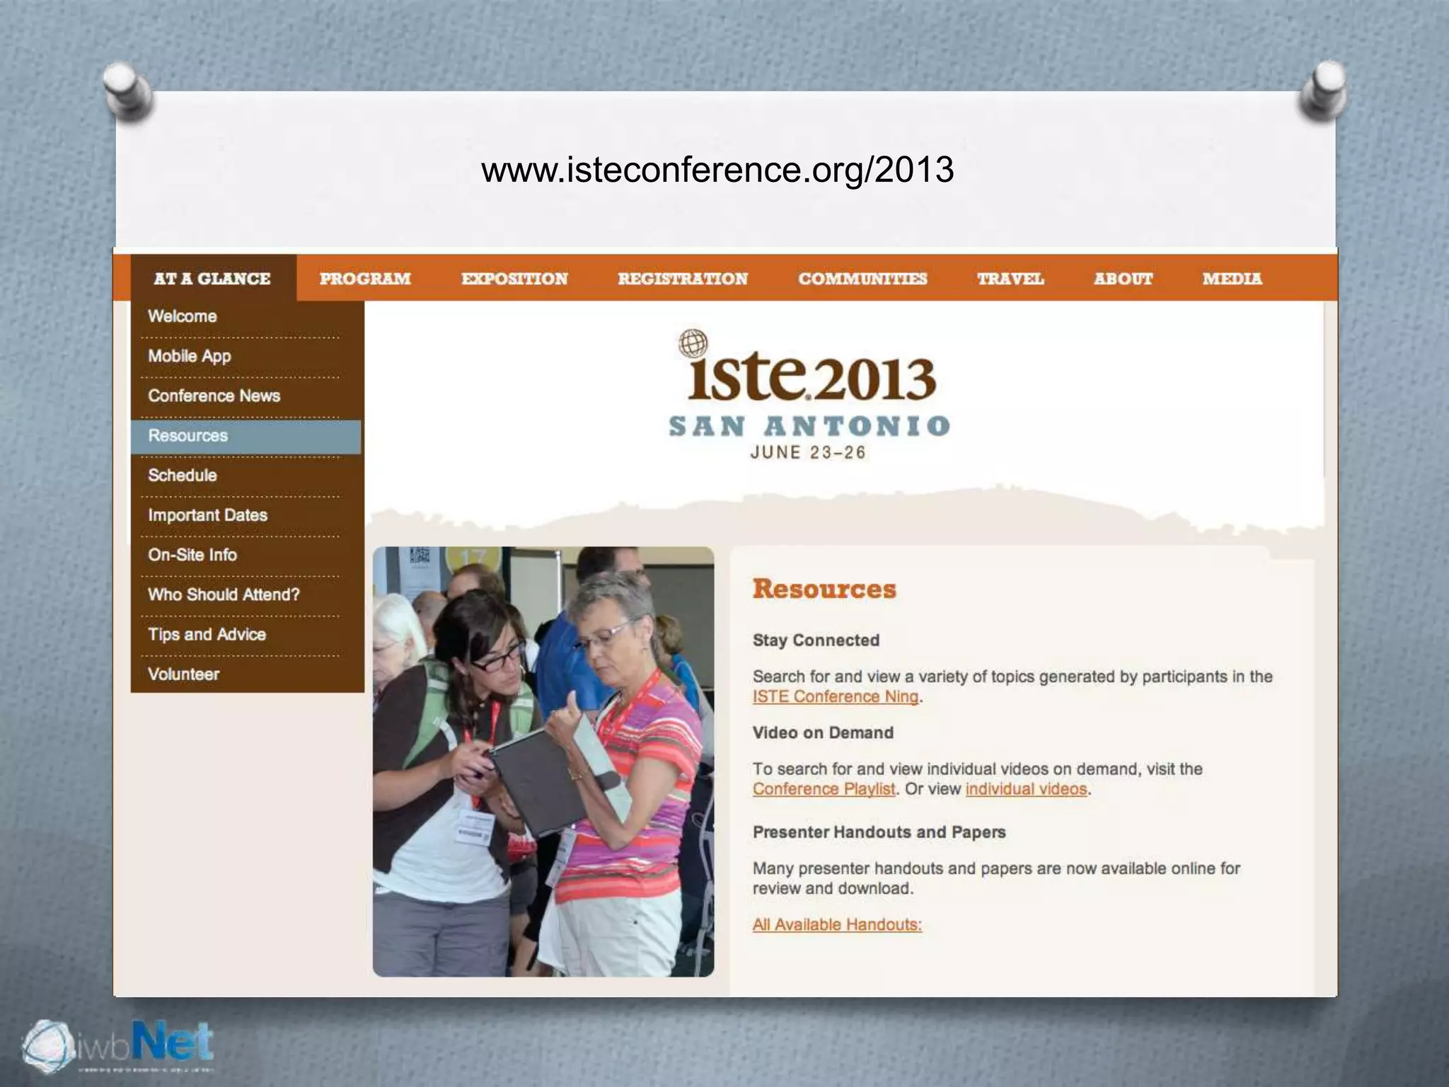Open the Program menu tab
Viewport: 1449px width, 1087px height.
pos(365,279)
